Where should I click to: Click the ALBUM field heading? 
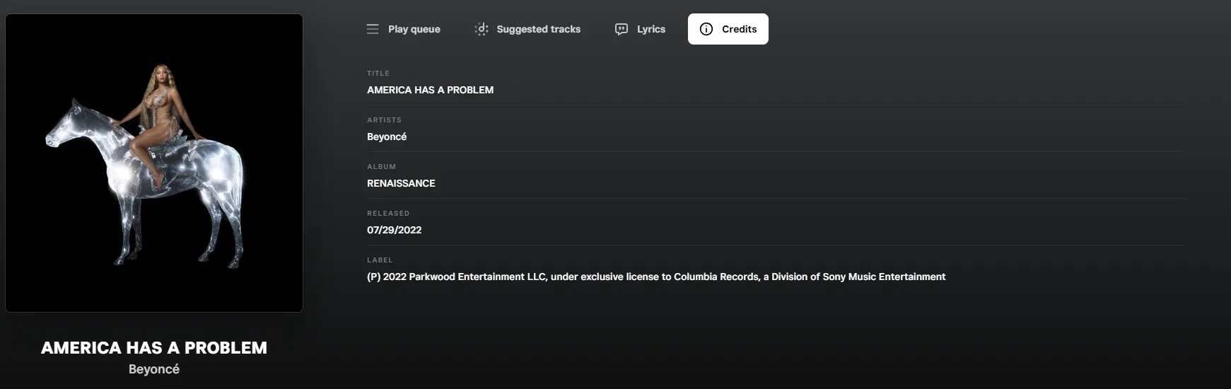coord(381,167)
